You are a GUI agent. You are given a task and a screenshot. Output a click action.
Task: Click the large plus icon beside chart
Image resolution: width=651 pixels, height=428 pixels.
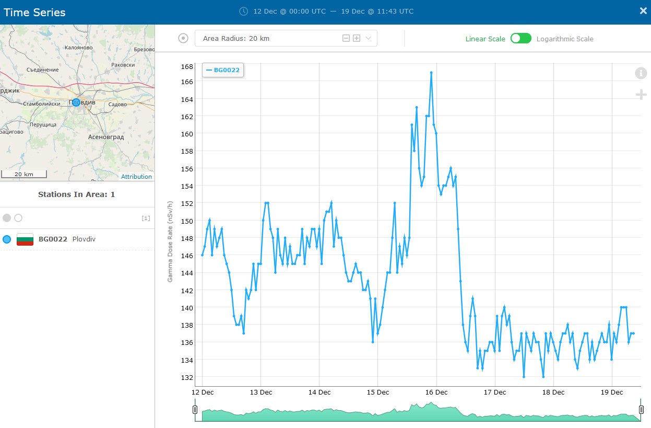(641, 95)
